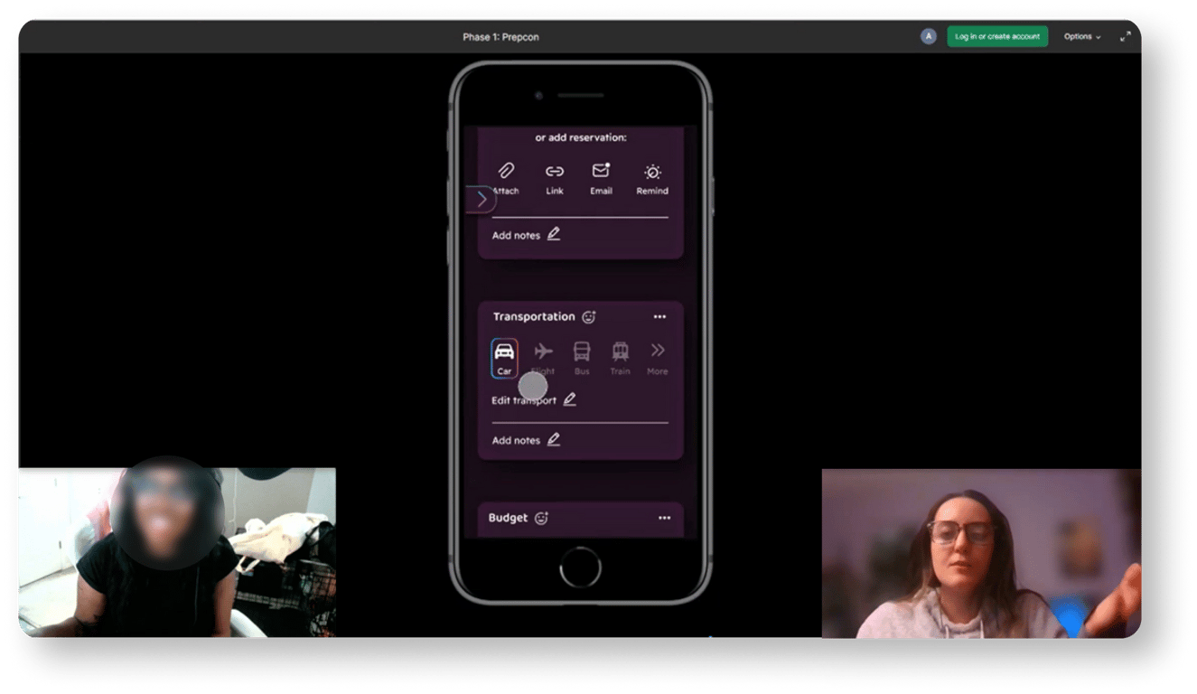This screenshot has width=1197, height=694.
Task: Tap the Attach paperclip icon
Action: pos(506,172)
